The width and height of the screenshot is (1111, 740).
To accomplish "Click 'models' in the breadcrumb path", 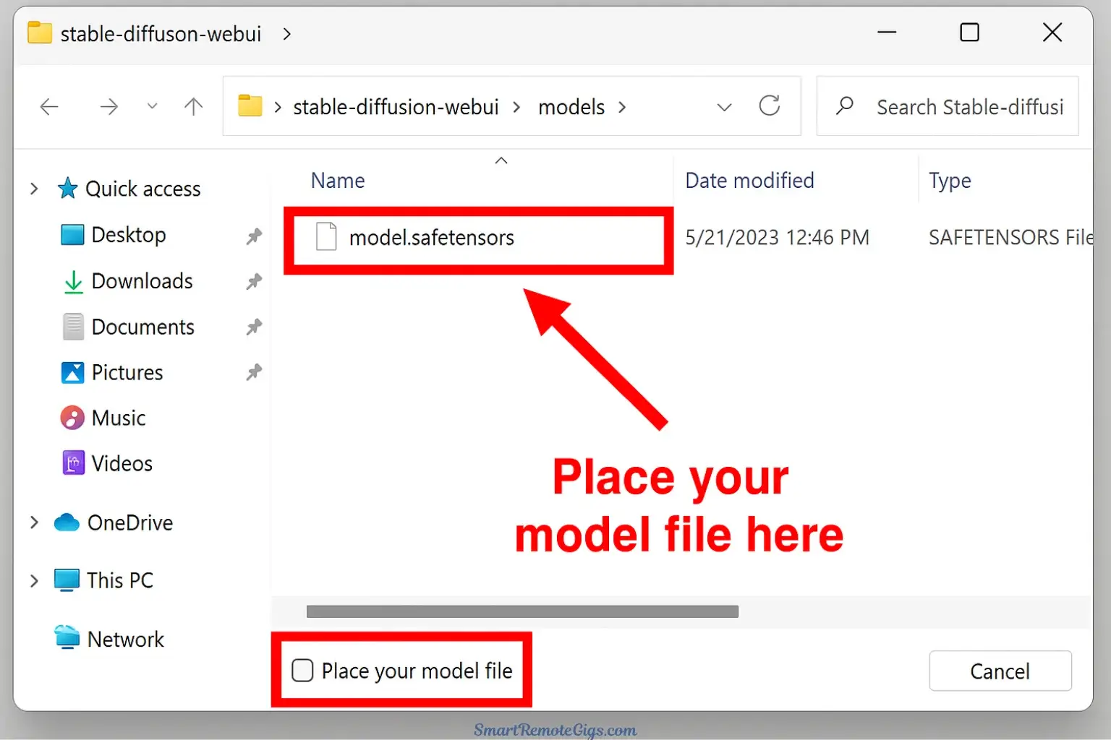I will tap(571, 108).
